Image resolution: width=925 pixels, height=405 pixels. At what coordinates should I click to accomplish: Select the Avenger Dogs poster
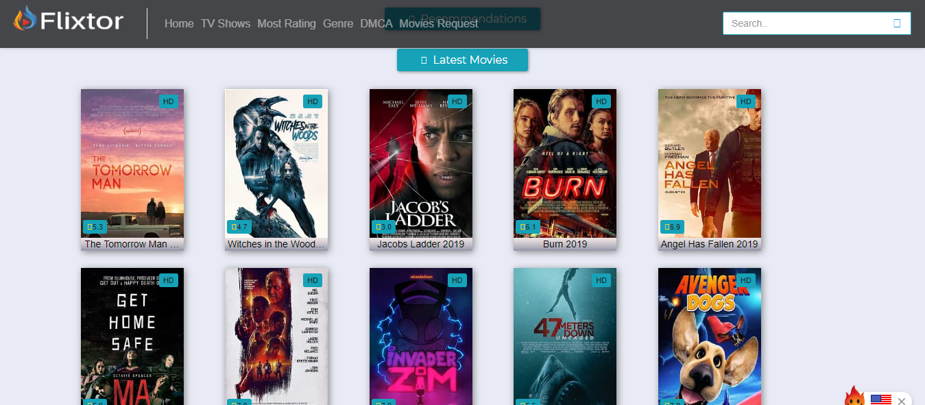pyautogui.click(x=710, y=336)
